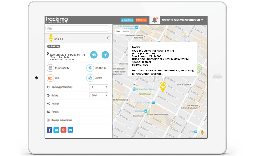Viewport: 258px width, 156px height.
Task: Click the speedometer icon showing 0 Km/h
Action: click(x=90, y=78)
